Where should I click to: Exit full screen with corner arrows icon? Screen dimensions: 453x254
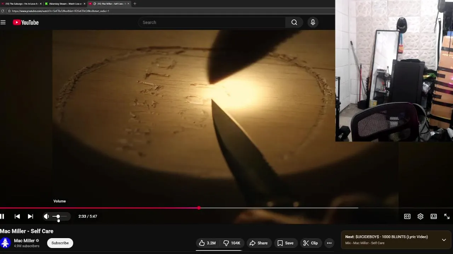click(447, 216)
